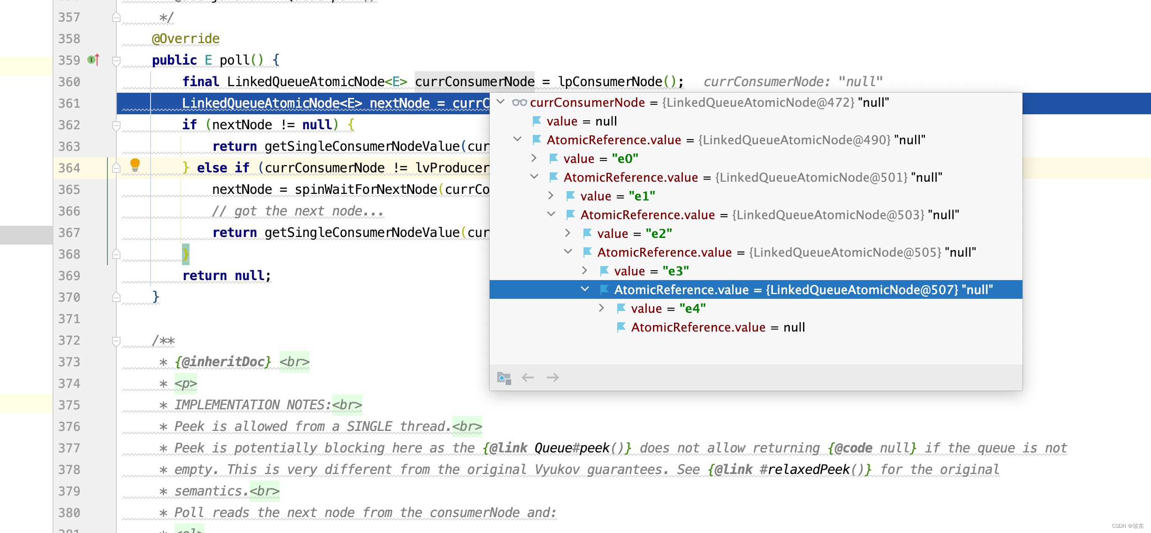
Task: Click the yellow intention lightbulb on line 364
Action: (135, 165)
